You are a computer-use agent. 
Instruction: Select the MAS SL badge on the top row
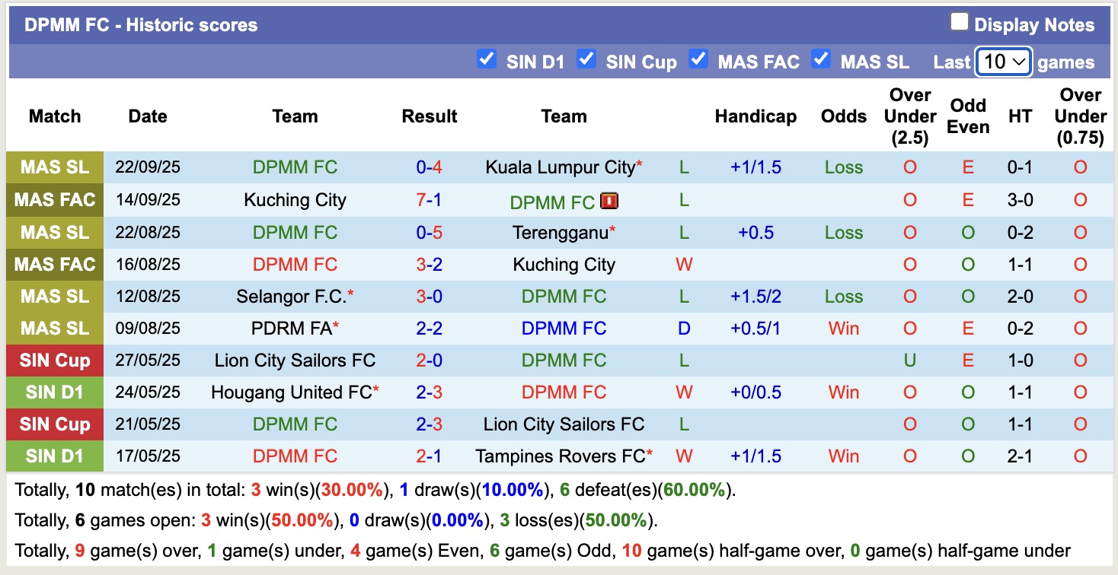coord(54,167)
